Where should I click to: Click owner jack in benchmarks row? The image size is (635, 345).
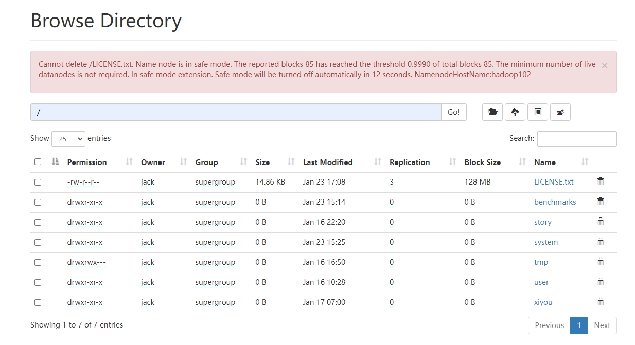click(148, 202)
